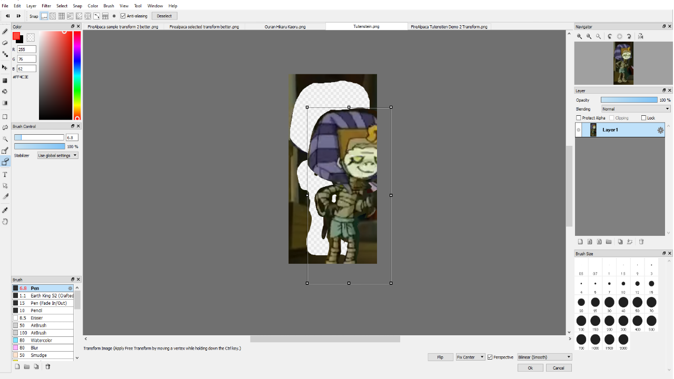The height and width of the screenshot is (379, 674).
Task: Switch to the Hand tool
Action: point(5,222)
